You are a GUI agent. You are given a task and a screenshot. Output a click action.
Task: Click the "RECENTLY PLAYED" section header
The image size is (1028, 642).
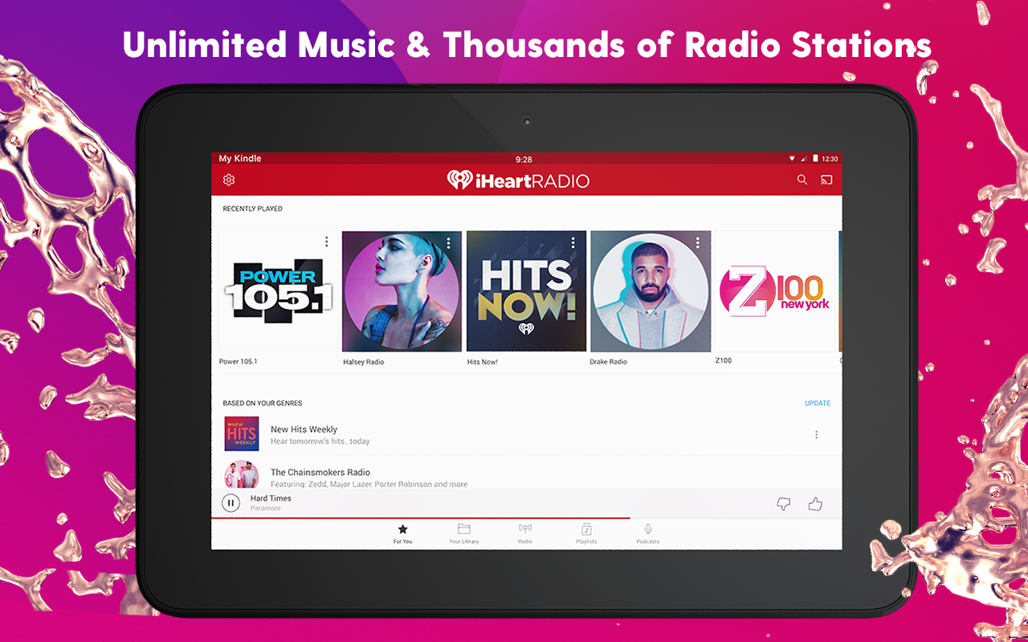tap(253, 209)
